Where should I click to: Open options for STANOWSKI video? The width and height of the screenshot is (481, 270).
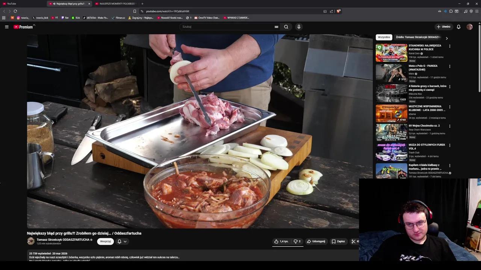449,46
